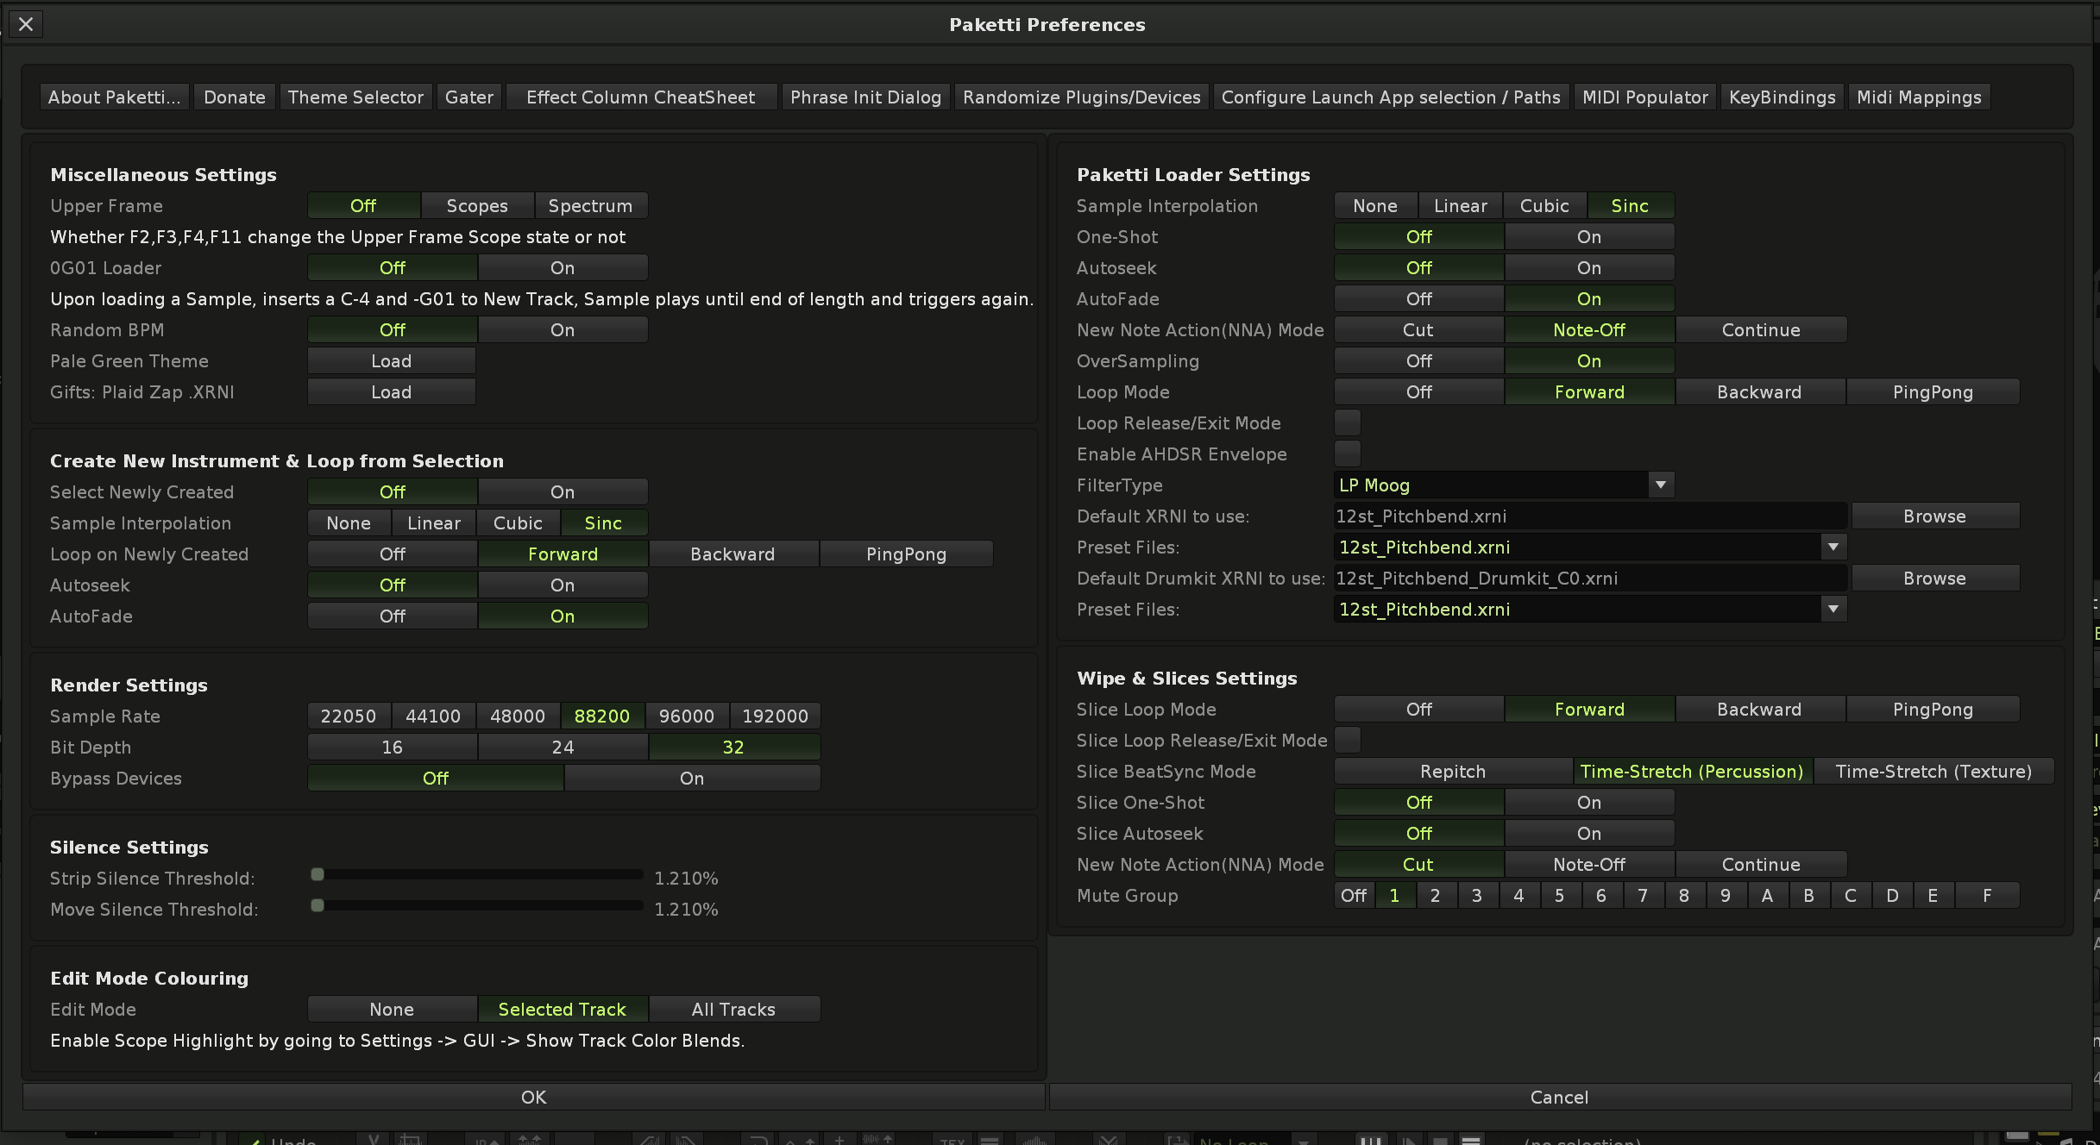Click Browse for Default XRNI
The height and width of the screenshot is (1145, 2100).
click(x=1934, y=516)
